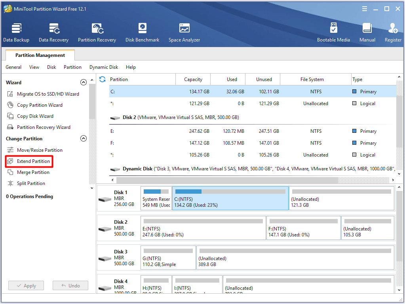The width and height of the screenshot is (405, 304).
Task: Open the Register option
Action: (x=393, y=33)
